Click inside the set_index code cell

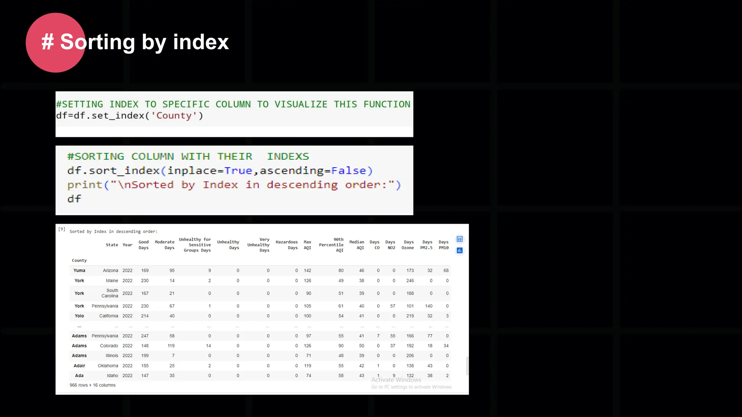click(x=130, y=116)
